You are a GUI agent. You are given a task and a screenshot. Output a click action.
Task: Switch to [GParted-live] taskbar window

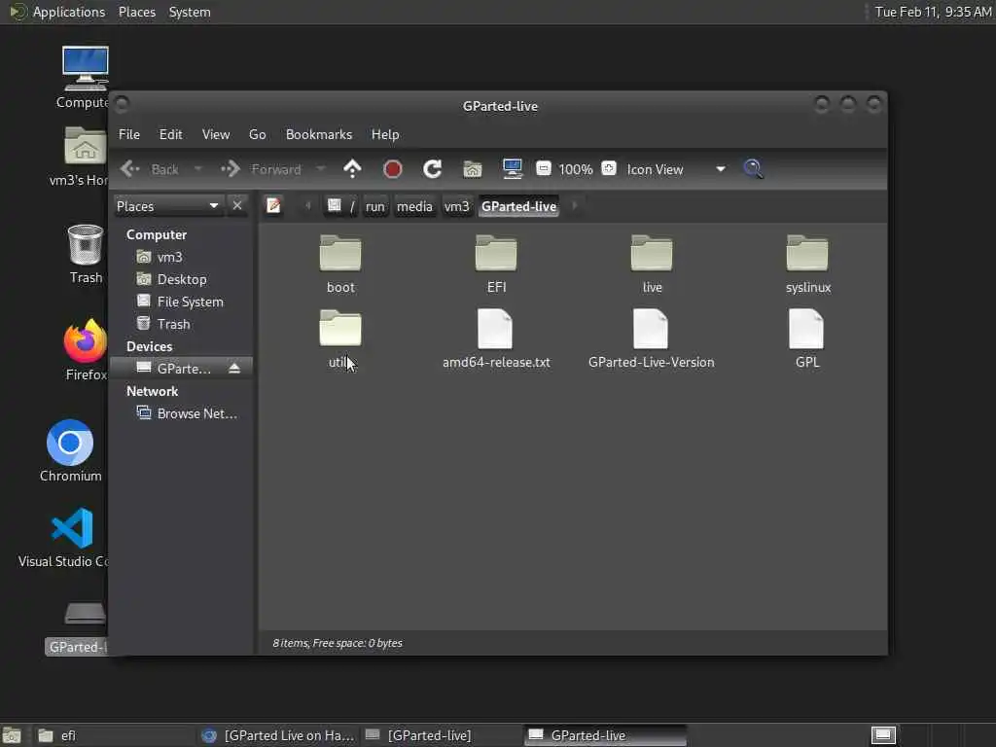pyautogui.click(x=442, y=735)
